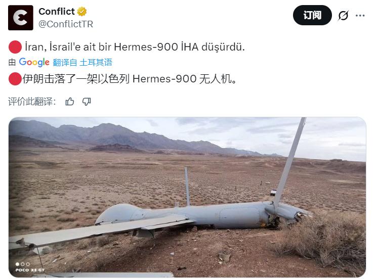Click the red circle emoji in the original text
Viewport: 376px width, 279px height.
(x=15, y=46)
